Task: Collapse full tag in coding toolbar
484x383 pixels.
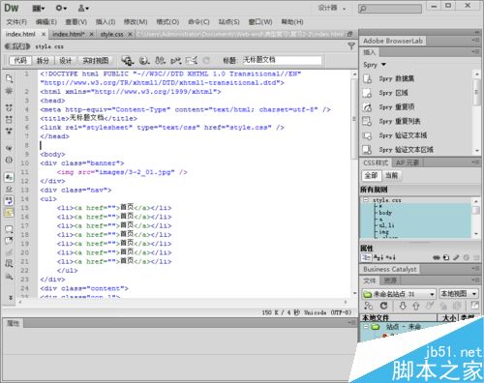Action: (x=9, y=107)
